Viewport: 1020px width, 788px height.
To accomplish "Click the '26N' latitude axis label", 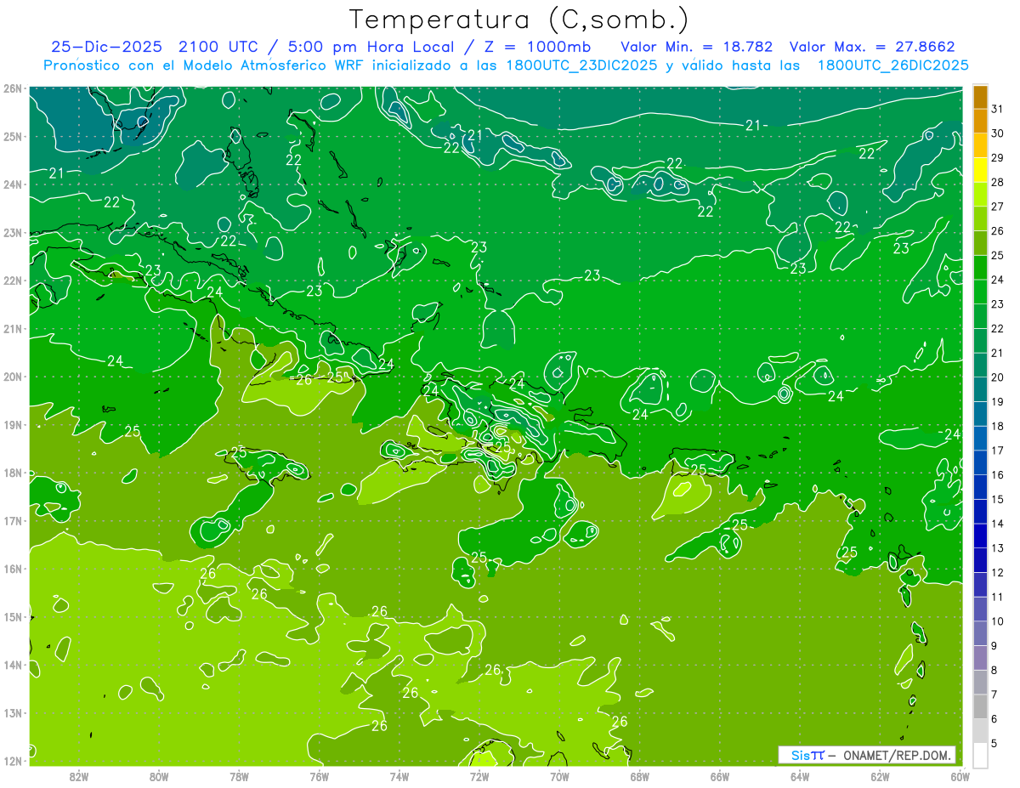I will coord(12,88).
